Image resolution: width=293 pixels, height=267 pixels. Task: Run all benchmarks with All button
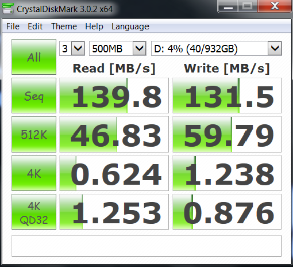(34, 57)
